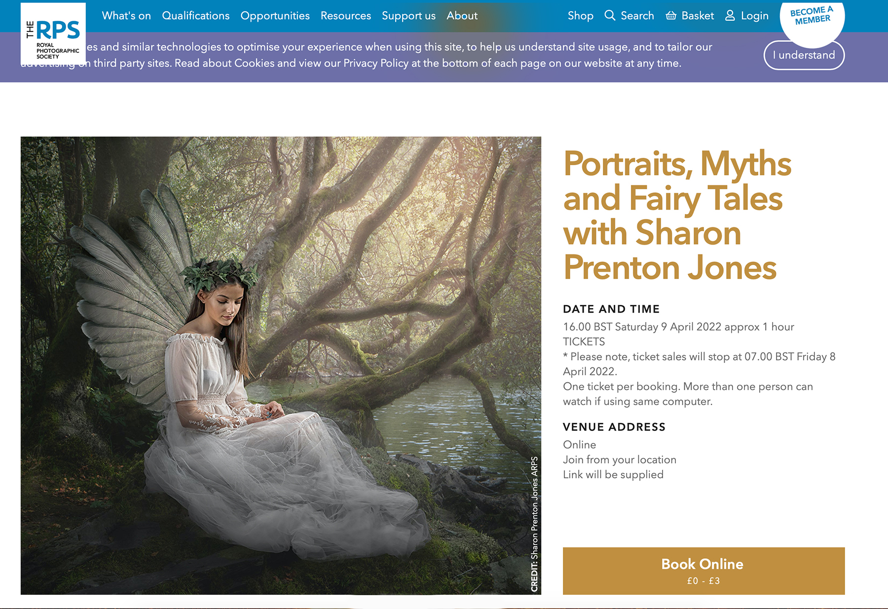This screenshot has height=609, width=888.
Task: Open the What's on menu
Action: pyautogui.click(x=126, y=15)
